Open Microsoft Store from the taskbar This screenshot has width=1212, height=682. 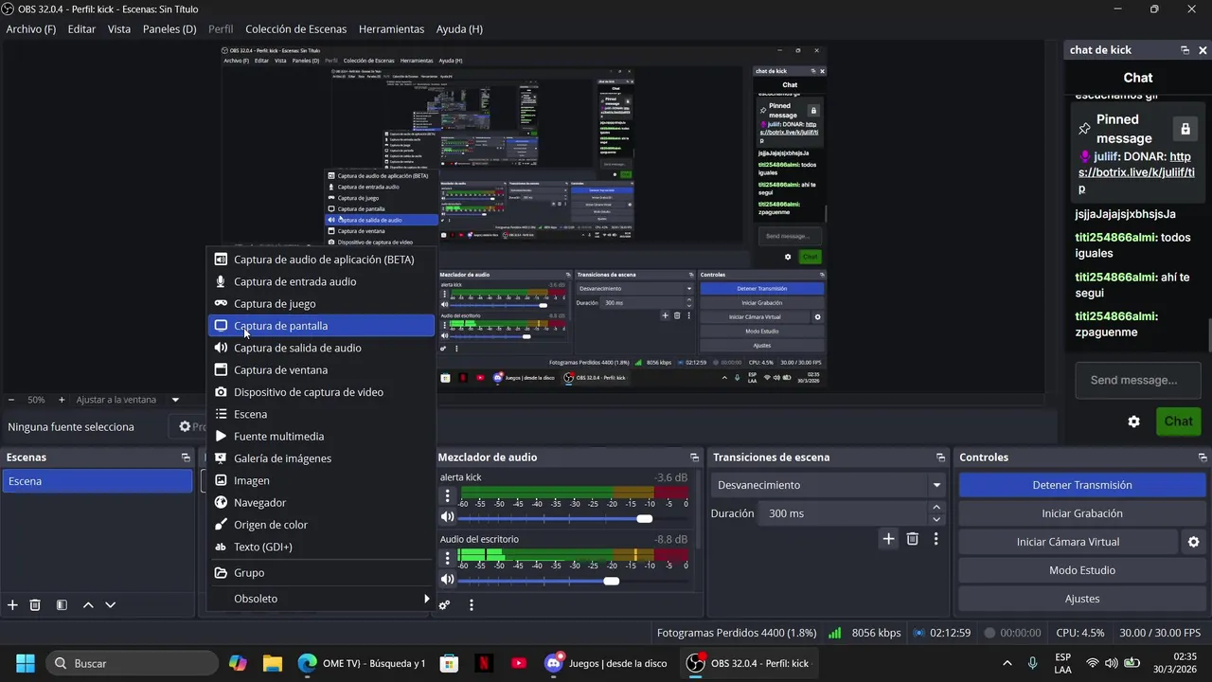[x=450, y=663]
